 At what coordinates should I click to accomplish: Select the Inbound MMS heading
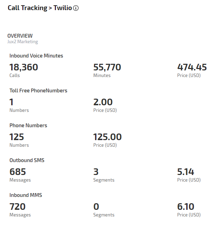point(26,195)
